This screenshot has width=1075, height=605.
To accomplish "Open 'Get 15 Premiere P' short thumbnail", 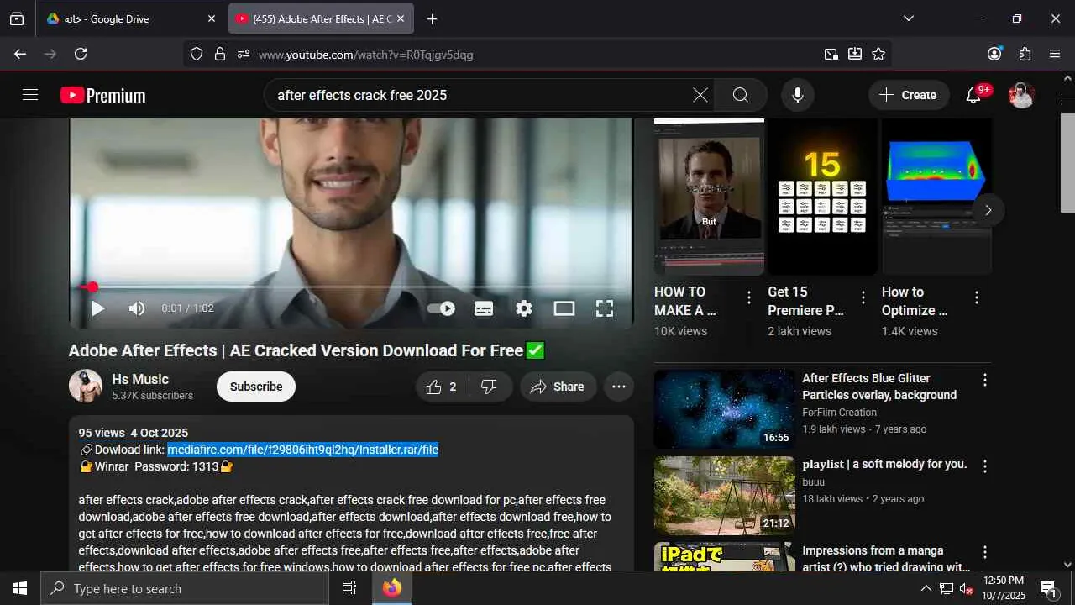I will pyautogui.click(x=822, y=197).
